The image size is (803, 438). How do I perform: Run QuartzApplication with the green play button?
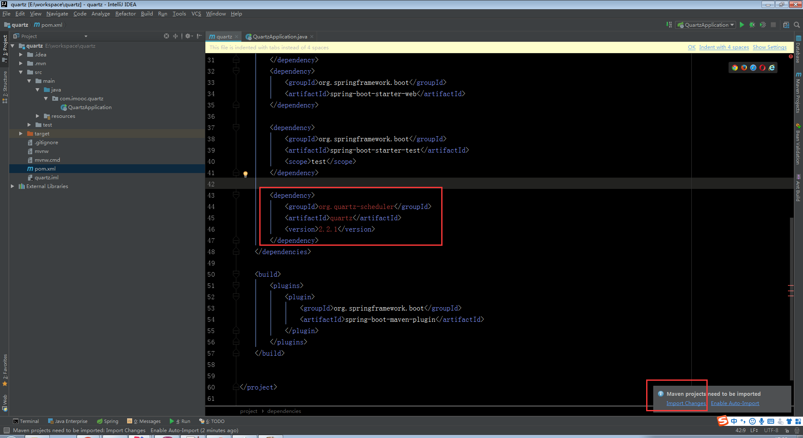point(742,25)
